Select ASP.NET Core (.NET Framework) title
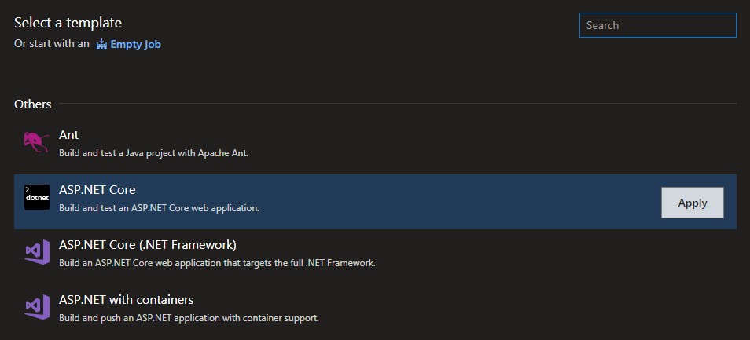750x340 pixels. click(x=148, y=245)
